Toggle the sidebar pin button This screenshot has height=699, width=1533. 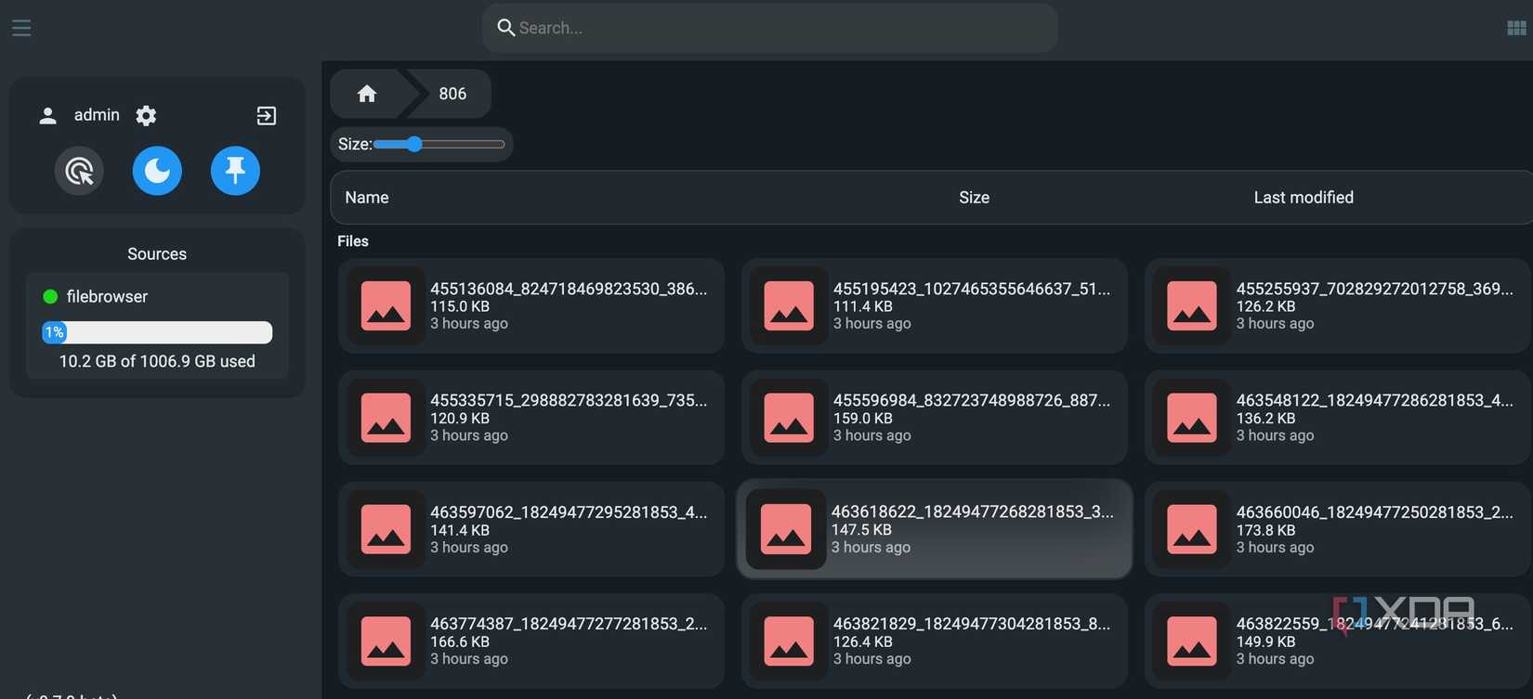(235, 171)
